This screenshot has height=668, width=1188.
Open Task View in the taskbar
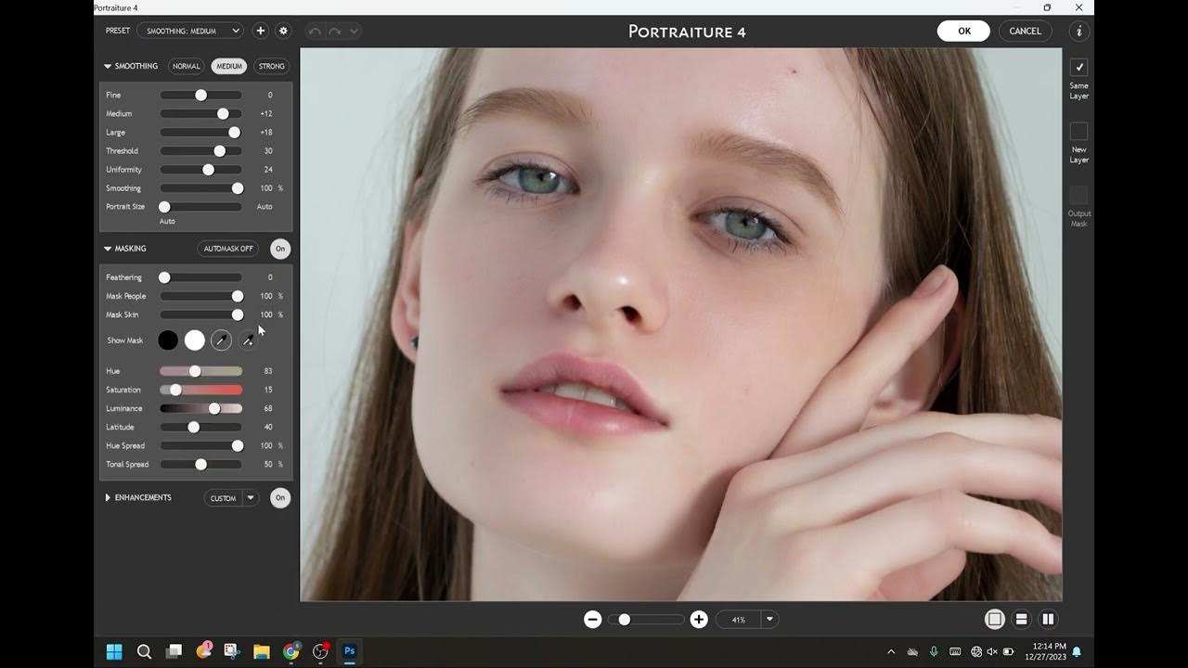(174, 651)
